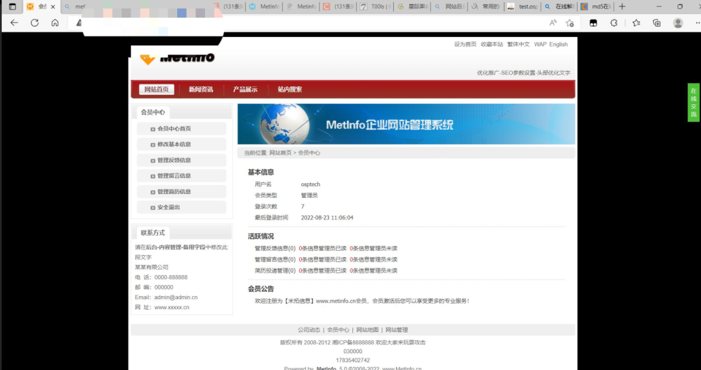Screen dimensions: 701x370
Task: Click the 管理反馈信息(0) activity entry
Action: coord(275,249)
